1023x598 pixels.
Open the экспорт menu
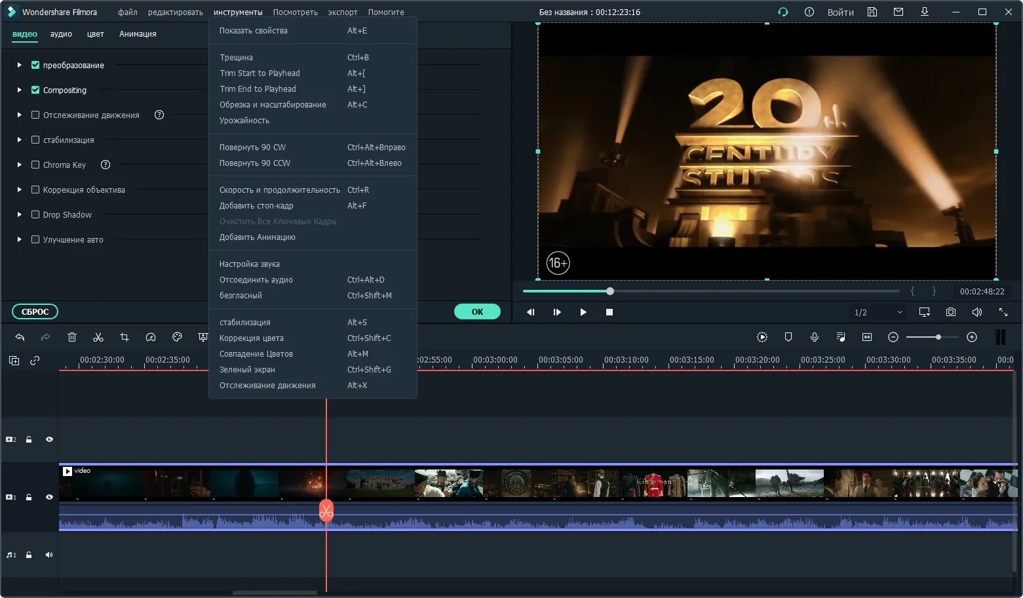343,12
